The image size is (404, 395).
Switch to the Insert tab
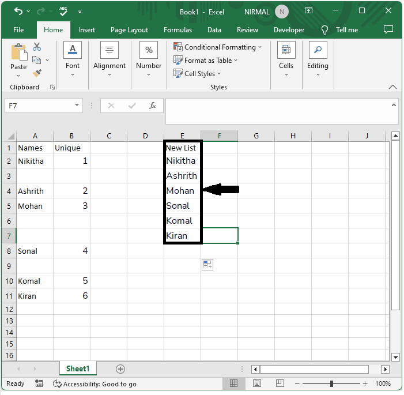(x=86, y=30)
